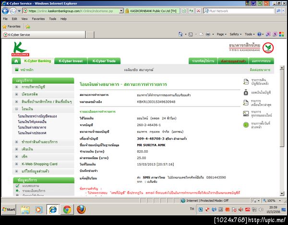288x225 pixels.
Task: Open the Tools command bar dropdown
Action: [250, 34]
